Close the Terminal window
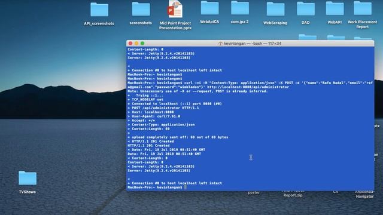The image size is (383, 215). tap(130, 44)
